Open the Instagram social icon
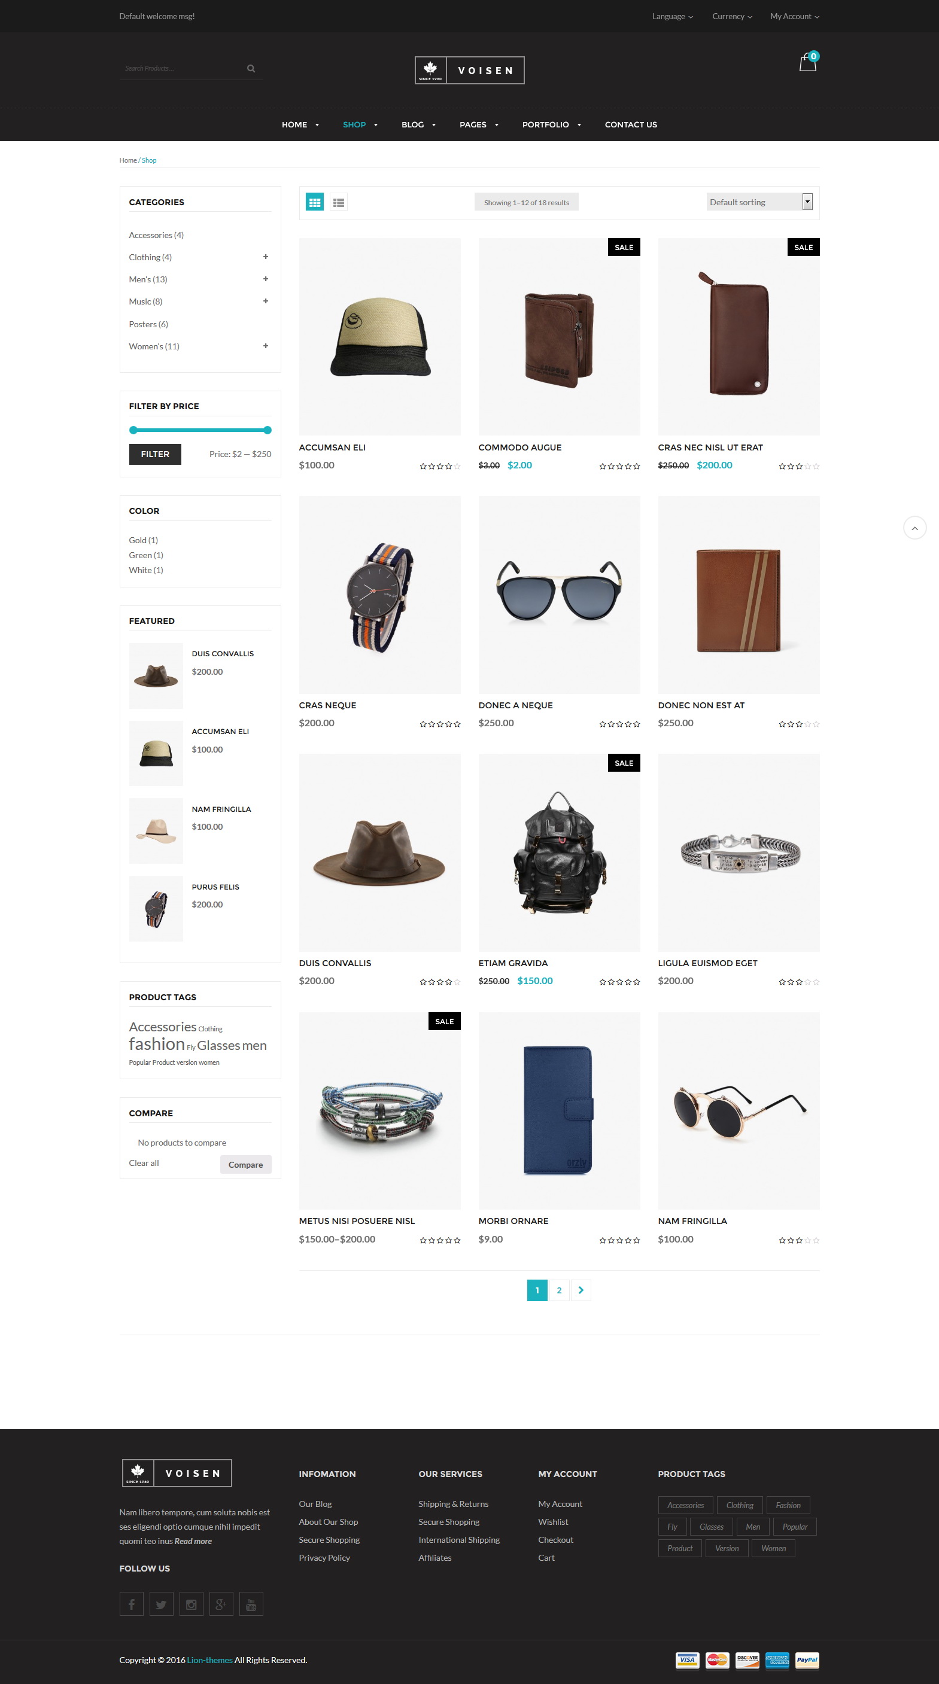Screen dimensions: 939x1684 coord(192,1604)
